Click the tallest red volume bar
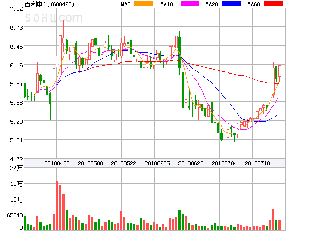315x231 pixels. [x=57, y=206]
